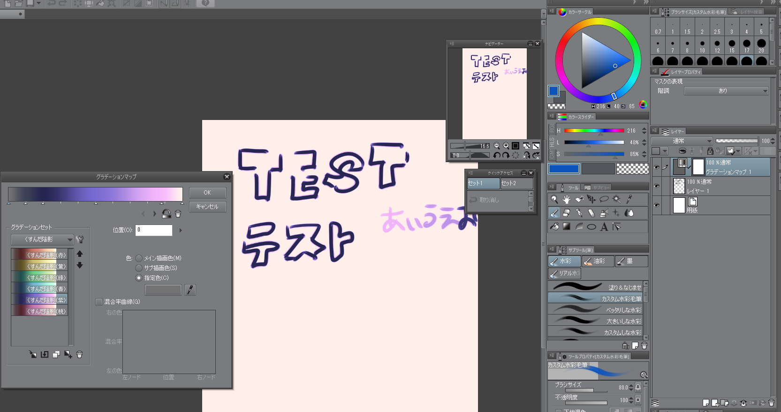
Task: Select the メイン描画色(M) radio option
Action: pos(139,258)
